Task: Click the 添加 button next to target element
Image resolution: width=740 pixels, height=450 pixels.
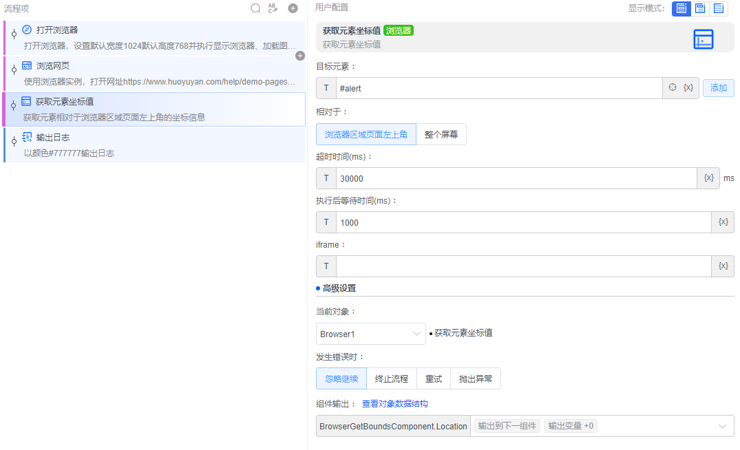Action: point(718,87)
